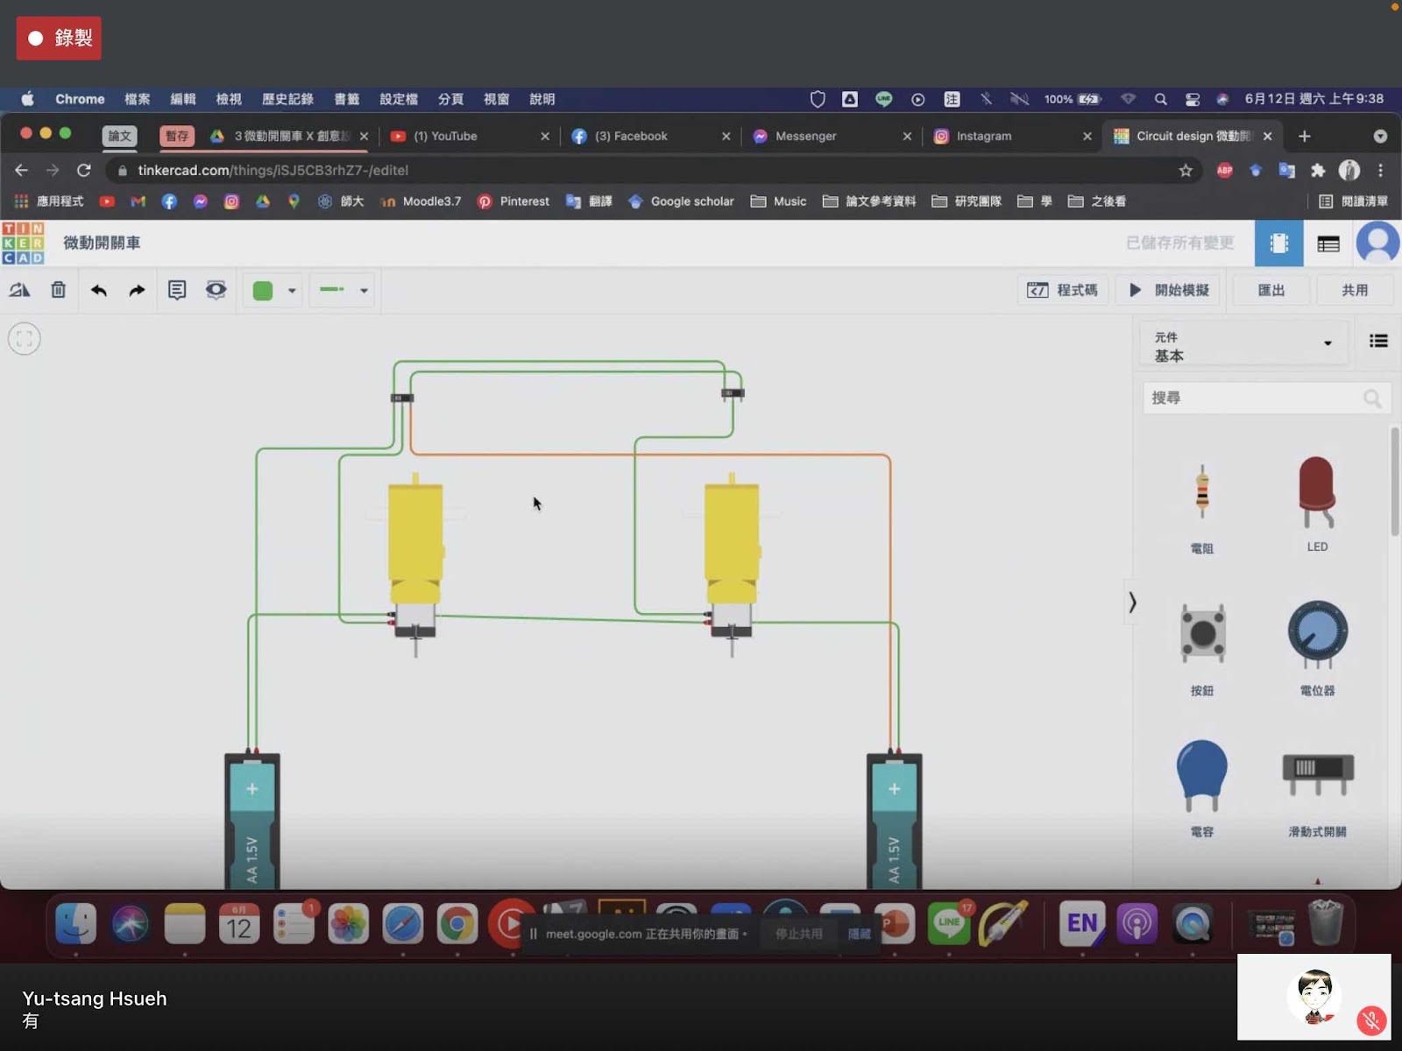Viewport: 1402px width, 1051px height.
Task: Open the 編輯 menu in the menu bar
Action: [x=183, y=99]
